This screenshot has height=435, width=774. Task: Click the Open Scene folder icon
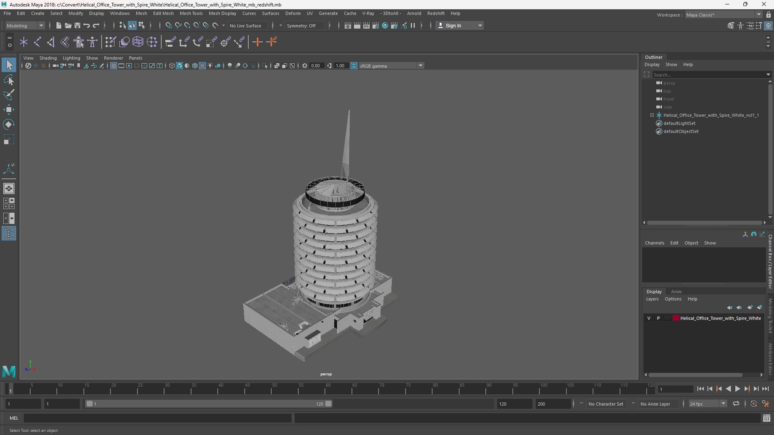coord(68,25)
